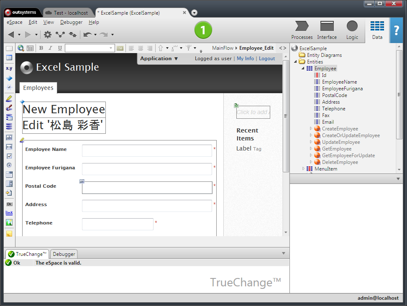Image resolution: width=407 pixels, height=306 pixels.
Task: Click the preview in browser globe icon
Action: pos(21,48)
